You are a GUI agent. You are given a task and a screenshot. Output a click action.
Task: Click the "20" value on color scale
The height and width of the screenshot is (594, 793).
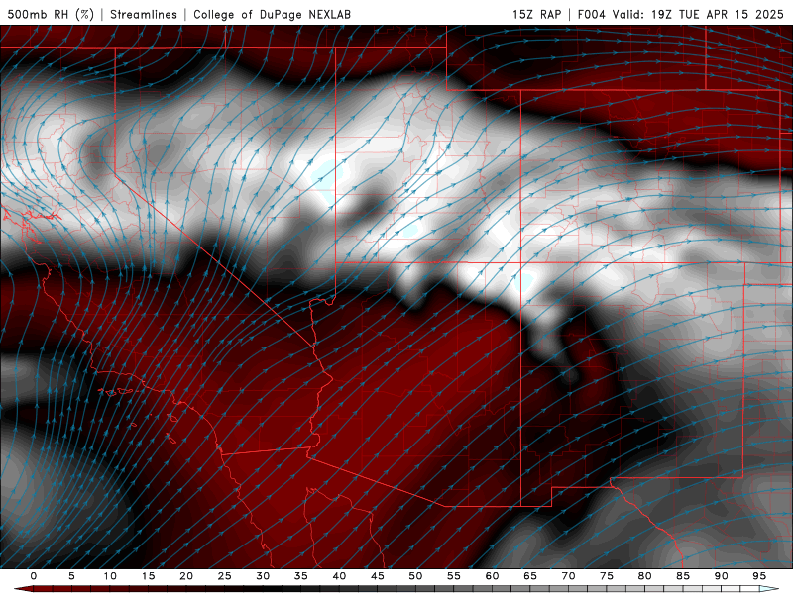click(186, 576)
